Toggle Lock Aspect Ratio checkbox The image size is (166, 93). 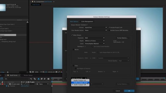tap(98, 52)
